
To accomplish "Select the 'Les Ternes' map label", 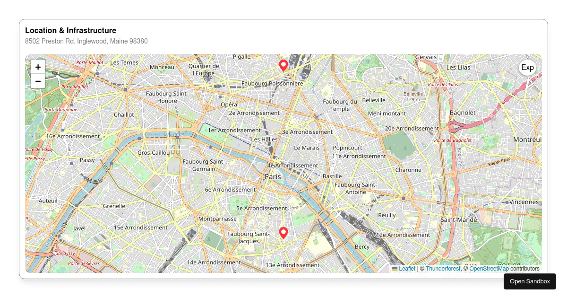I will (x=124, y=62).
